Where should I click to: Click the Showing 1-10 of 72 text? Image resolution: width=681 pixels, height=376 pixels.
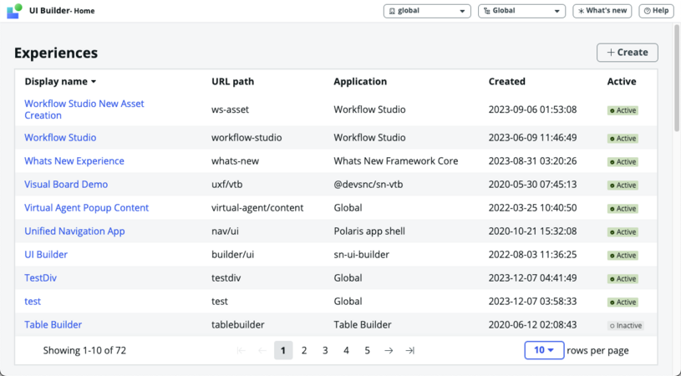pyautogui.click(x=84, y=350)
